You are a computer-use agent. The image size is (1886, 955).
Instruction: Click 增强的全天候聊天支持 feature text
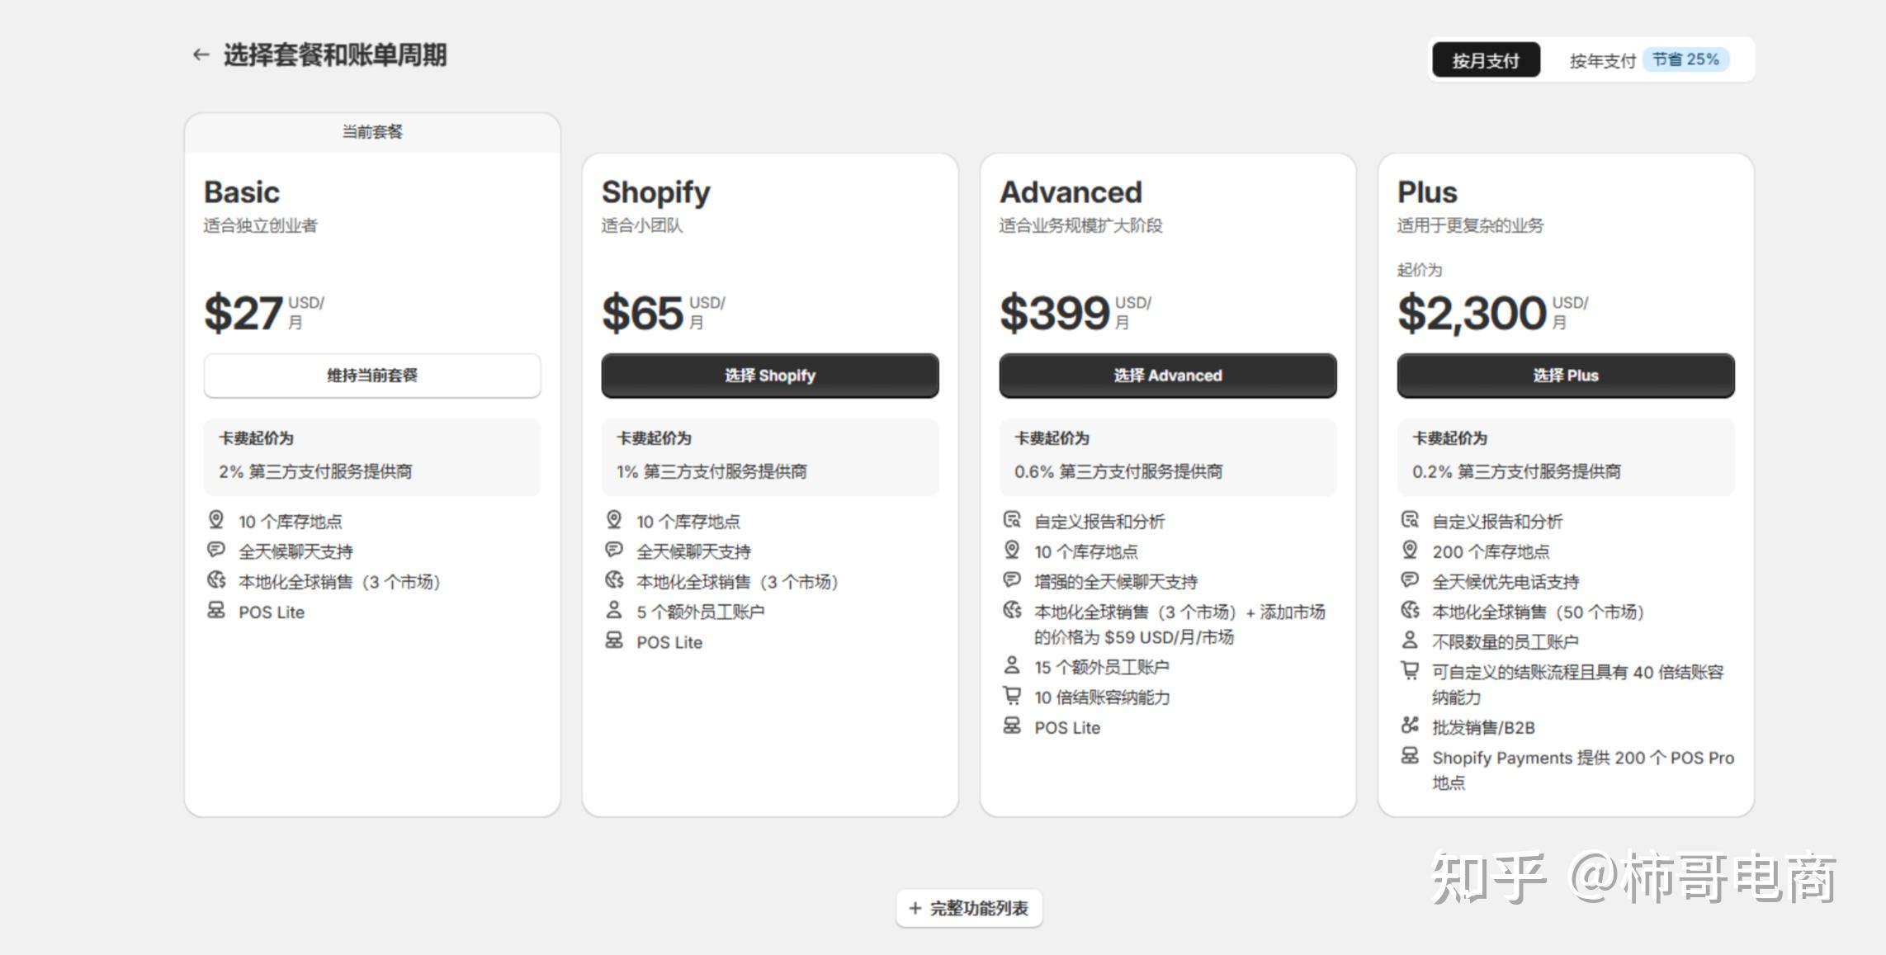1116,582
